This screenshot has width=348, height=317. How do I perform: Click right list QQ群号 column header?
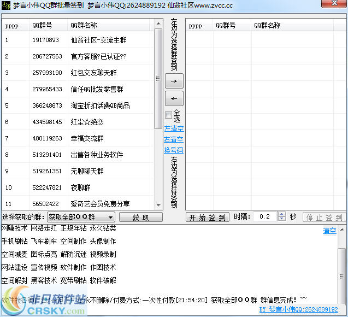coord(232,25)
